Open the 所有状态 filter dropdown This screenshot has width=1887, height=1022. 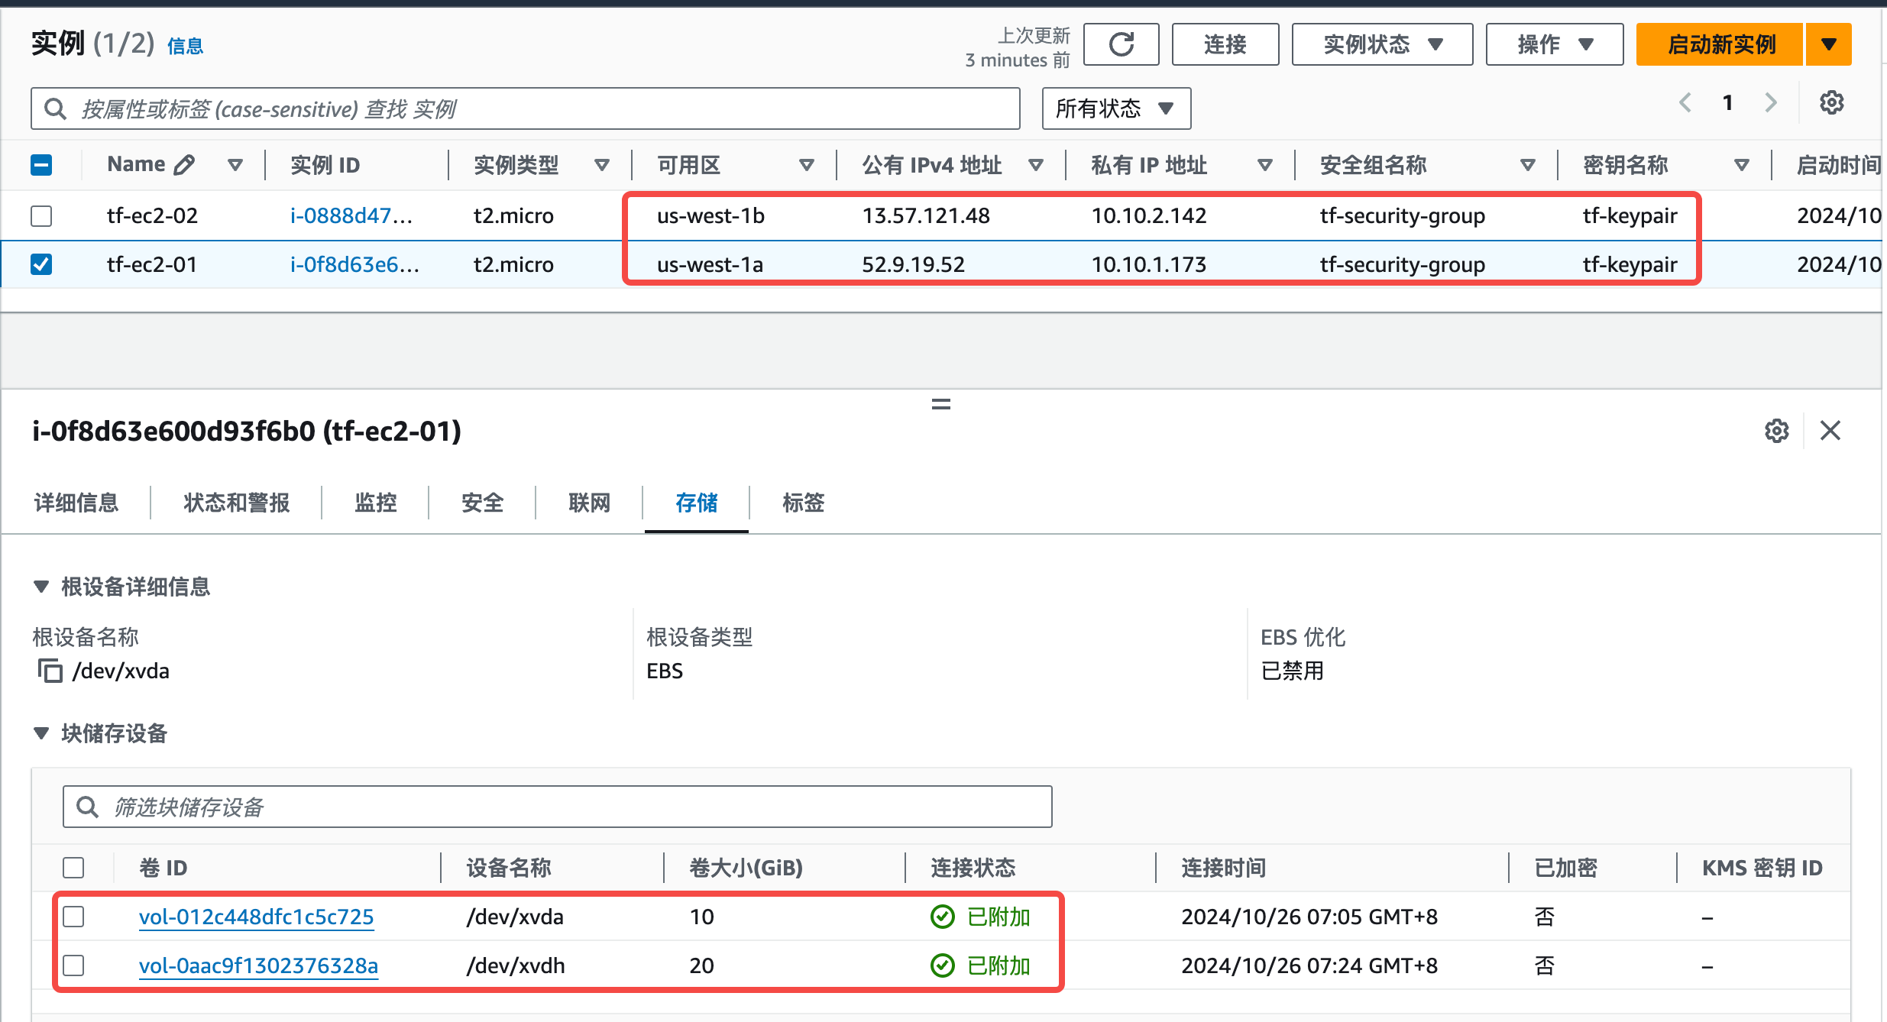(x=1115, y=108)
